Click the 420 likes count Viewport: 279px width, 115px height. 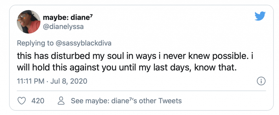pos(38,101)
